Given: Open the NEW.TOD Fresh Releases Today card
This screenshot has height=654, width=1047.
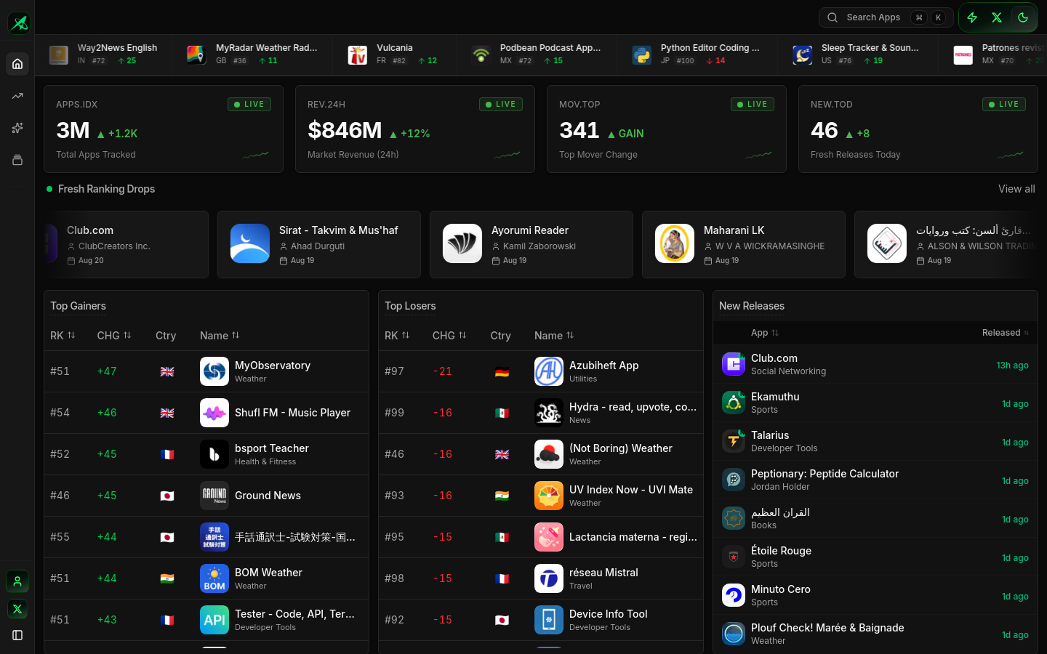Looking at the screenshot, I should coord(918,129).
